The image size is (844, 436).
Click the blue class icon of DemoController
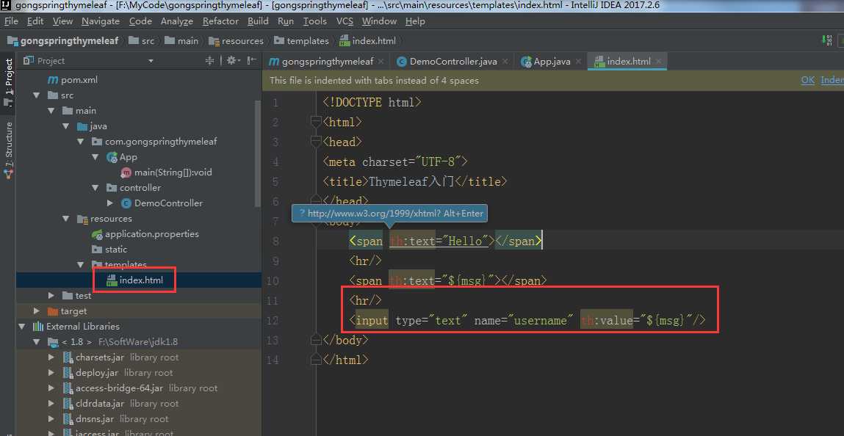click(126, 203)
